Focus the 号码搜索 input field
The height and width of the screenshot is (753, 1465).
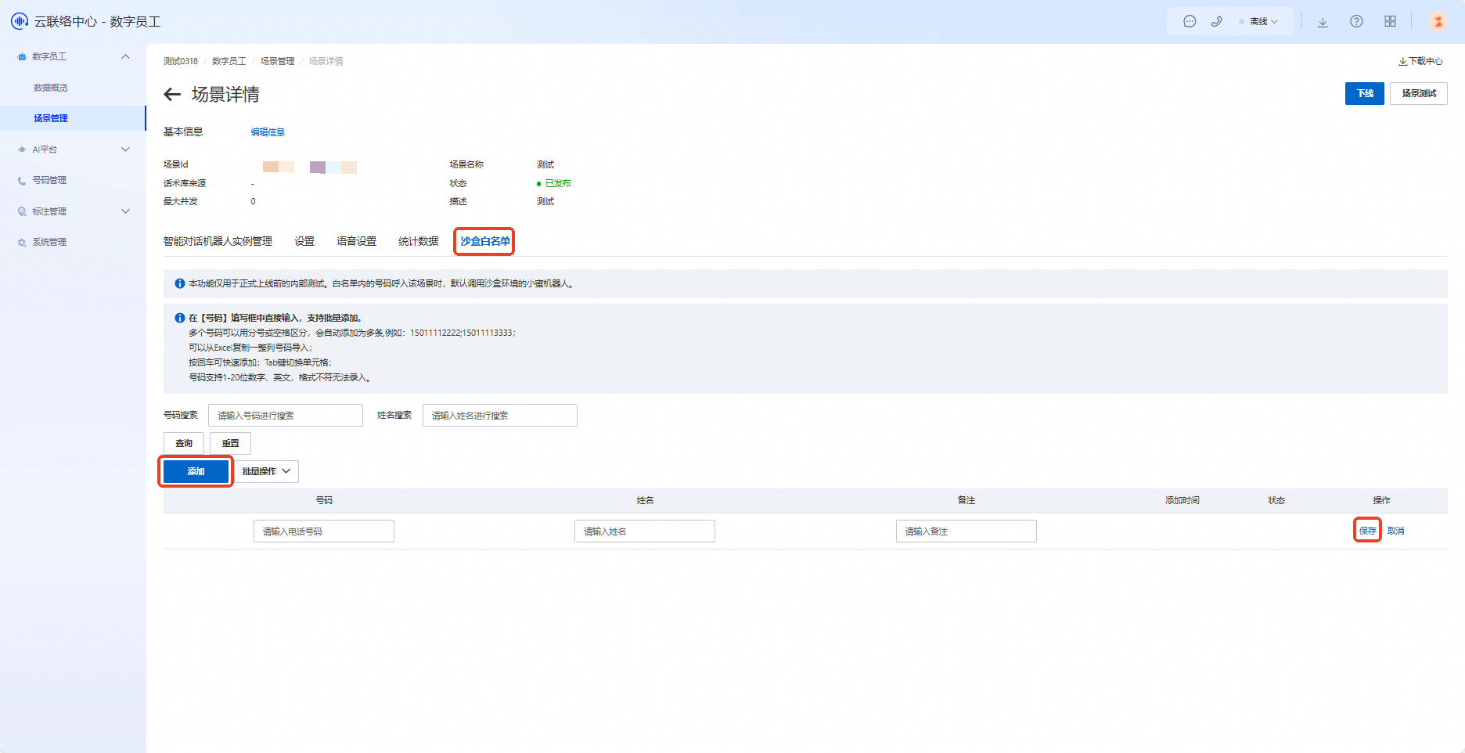point(286,416)
